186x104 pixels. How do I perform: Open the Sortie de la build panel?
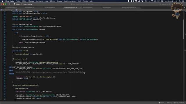(x=179, y=103)
